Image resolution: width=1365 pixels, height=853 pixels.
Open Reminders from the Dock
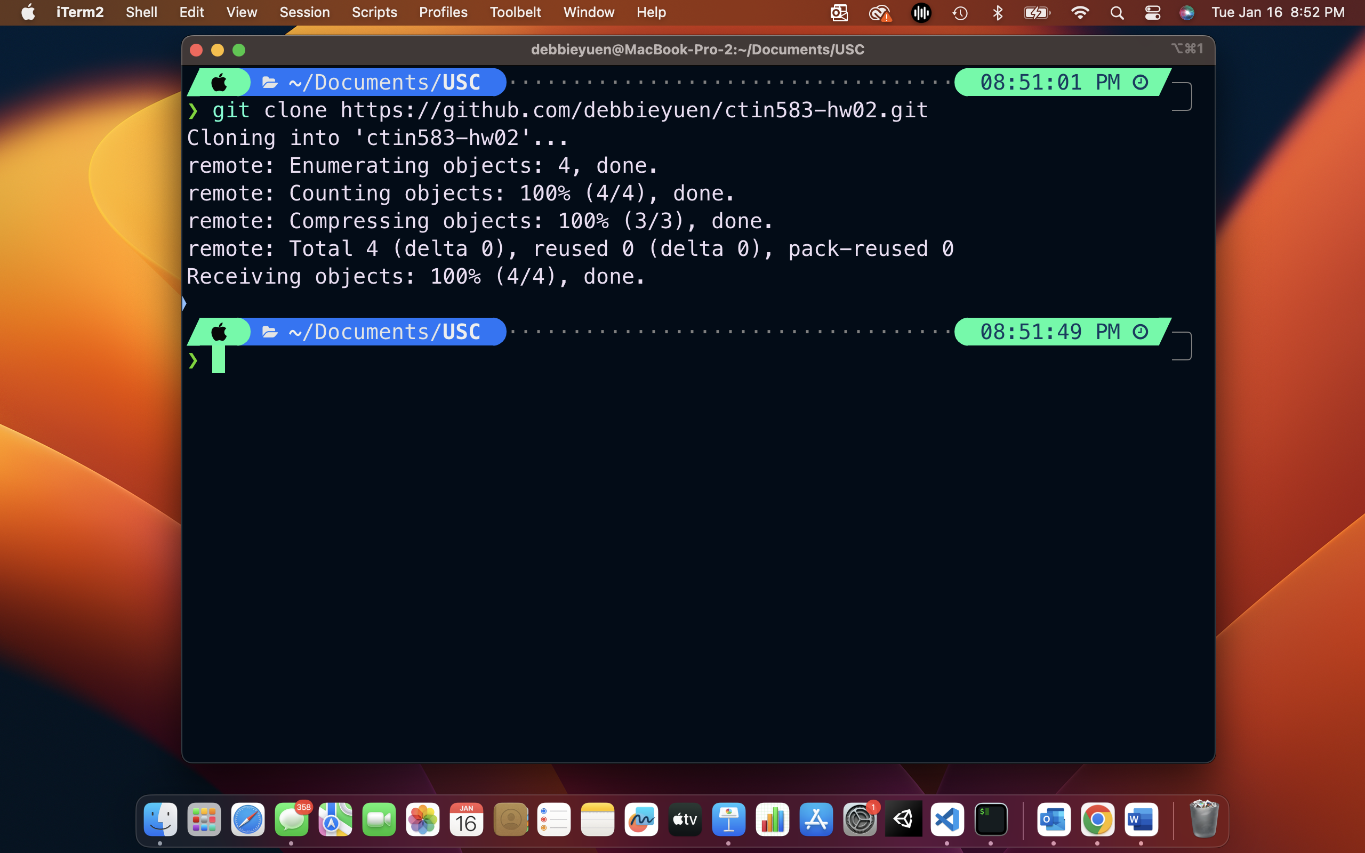[554, 819]
